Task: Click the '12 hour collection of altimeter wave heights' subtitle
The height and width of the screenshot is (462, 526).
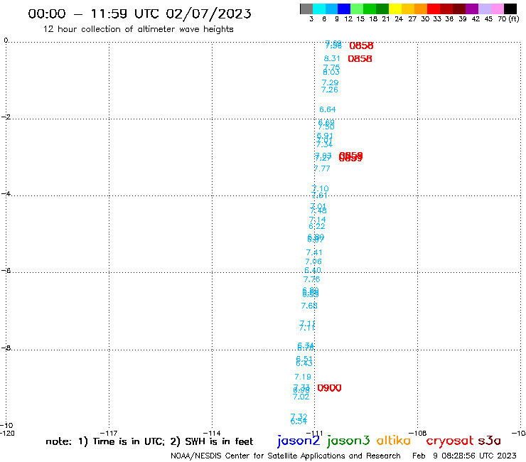Action: click(x=138, y=29)
